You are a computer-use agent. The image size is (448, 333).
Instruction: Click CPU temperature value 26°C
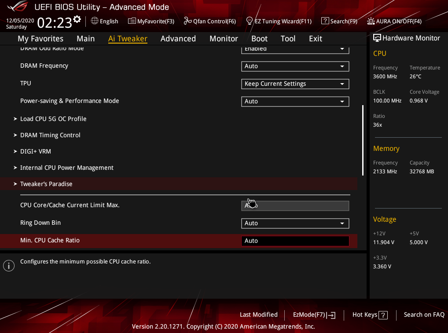pyautogui.click(x=415, y=77)
